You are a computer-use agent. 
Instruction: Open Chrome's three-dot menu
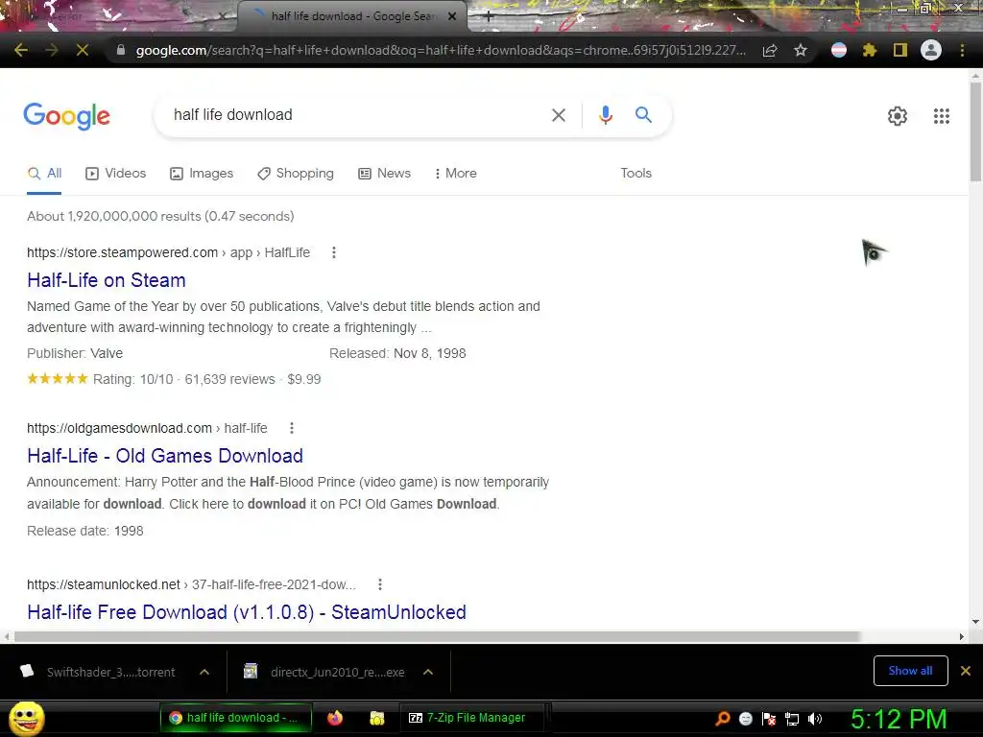[962, 50]
